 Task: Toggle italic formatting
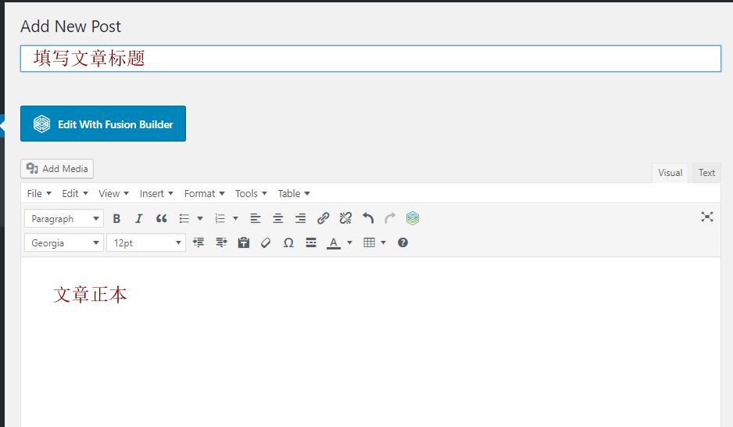(x=139, y=218)
